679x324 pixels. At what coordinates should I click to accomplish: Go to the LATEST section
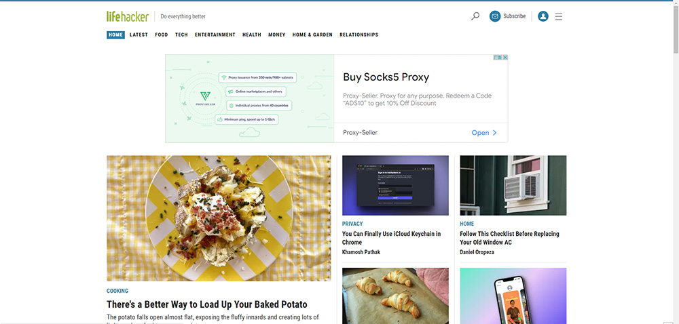(139, 35)
